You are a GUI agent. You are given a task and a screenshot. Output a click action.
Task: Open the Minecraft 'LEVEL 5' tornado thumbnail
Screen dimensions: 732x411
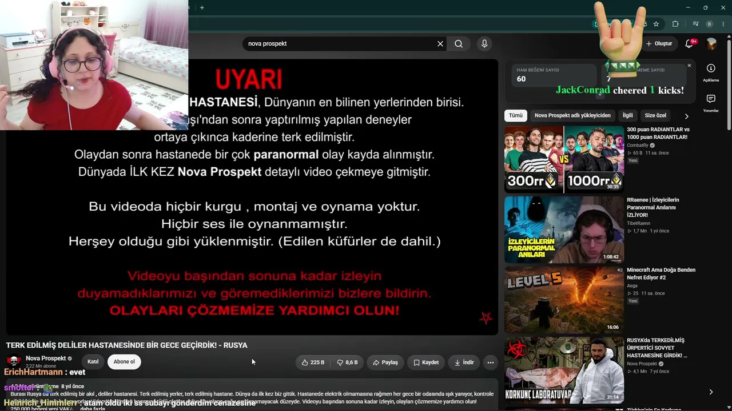click(564, 300)
